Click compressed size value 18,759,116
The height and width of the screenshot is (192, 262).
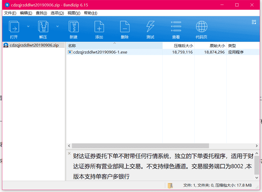pyautogui.click(x=182, y=52)
